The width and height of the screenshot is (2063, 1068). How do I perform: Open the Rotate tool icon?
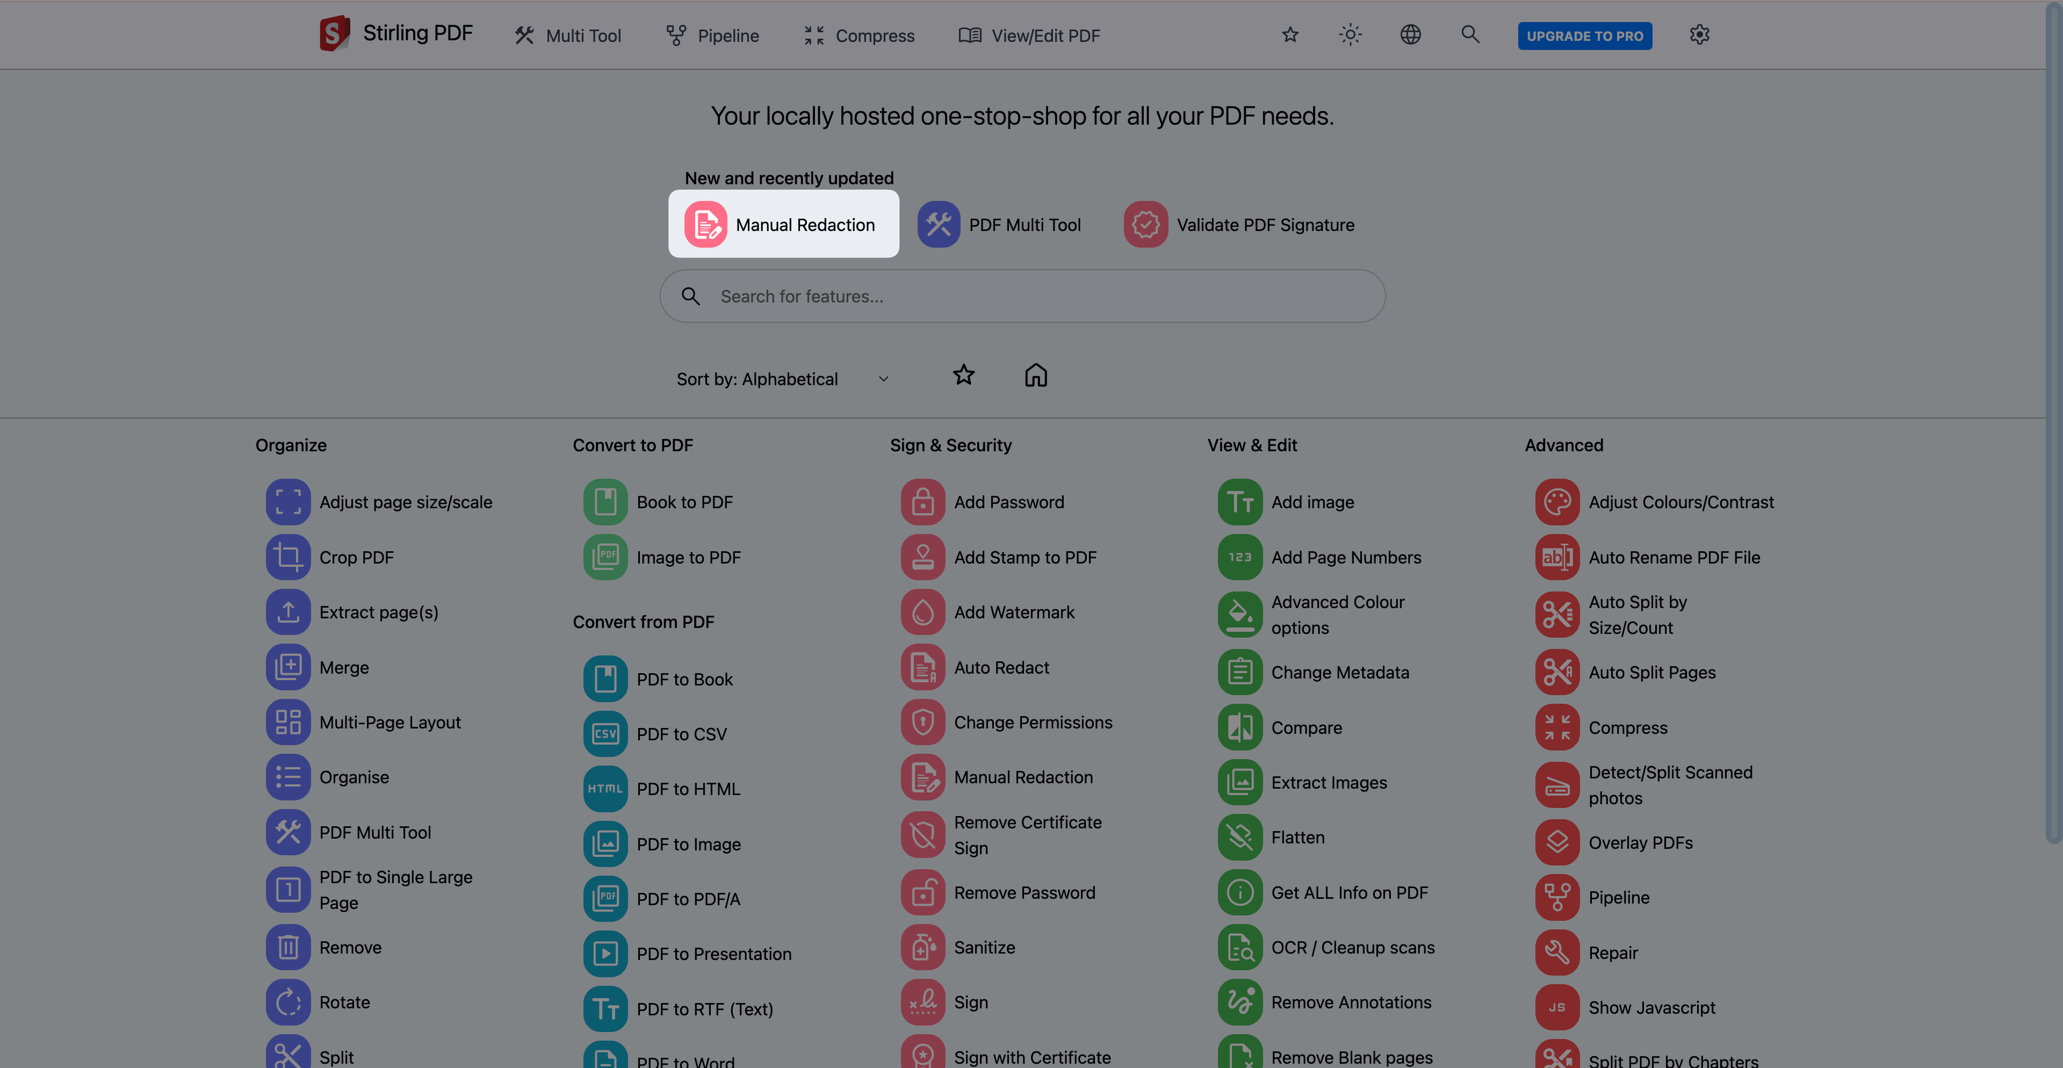click(x=287, y=1002)
